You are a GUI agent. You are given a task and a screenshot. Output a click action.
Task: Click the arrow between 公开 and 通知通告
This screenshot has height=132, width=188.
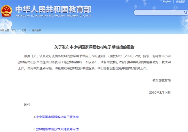[29, 30]
